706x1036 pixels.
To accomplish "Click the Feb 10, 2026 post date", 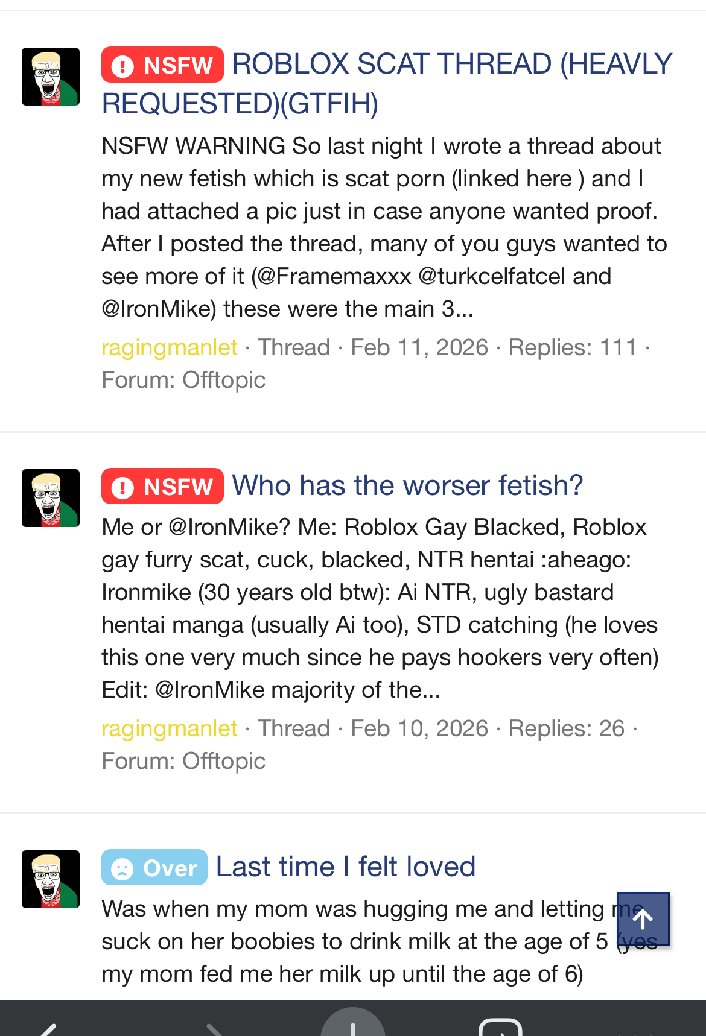I will 419,728.
